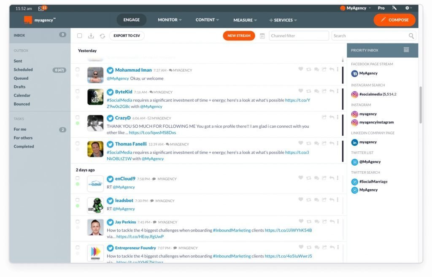This screenshot has height=277, width=432.
Task: Open the Calendar in the sidebar
Action: (22, 96)
